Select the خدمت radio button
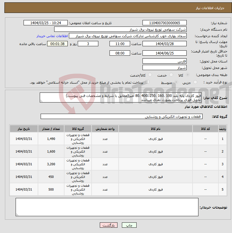232x233 pixels. coord(171,75)
